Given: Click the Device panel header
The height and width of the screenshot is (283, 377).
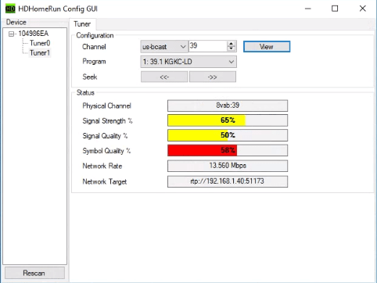Looking at the screenshot, I should pyautogui.click(x=16, y=22).
